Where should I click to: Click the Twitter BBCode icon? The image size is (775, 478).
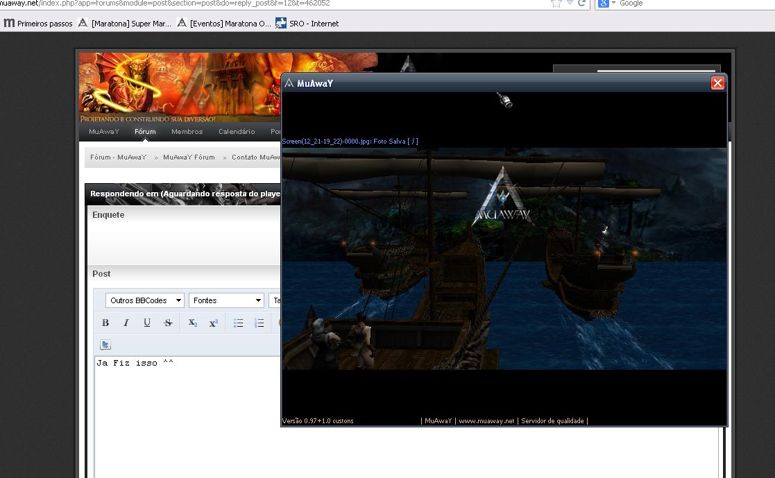point(105,345)
